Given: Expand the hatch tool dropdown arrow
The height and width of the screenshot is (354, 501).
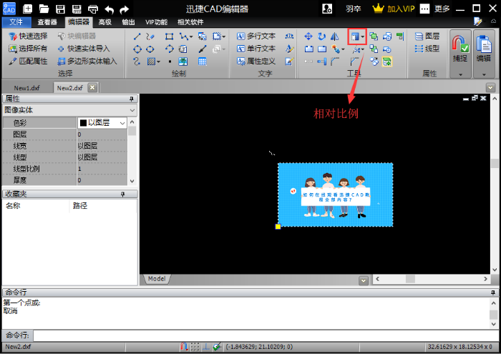Looking at the screenshot, I should [158, 62].
